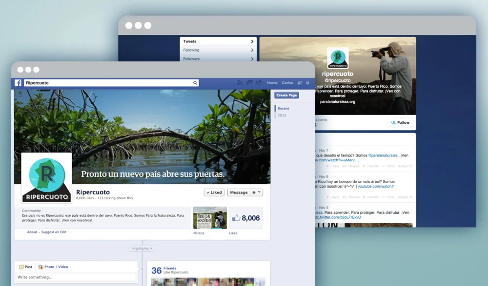Favorite the Nov 7 tweet
The height and width of the screenshot is (286, 488).
point(370,166)
